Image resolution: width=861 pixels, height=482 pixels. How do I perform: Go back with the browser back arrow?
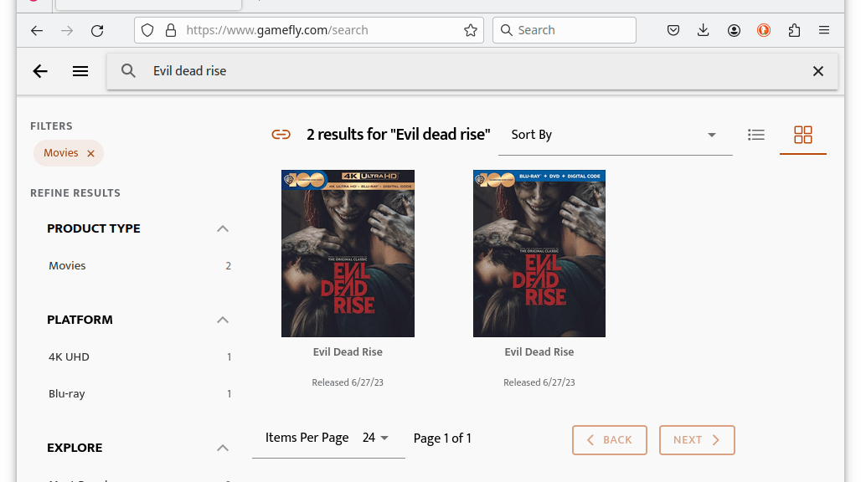(x=37, y=31)
